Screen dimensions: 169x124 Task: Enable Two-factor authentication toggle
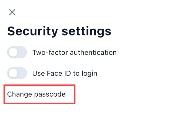point(17,52)
